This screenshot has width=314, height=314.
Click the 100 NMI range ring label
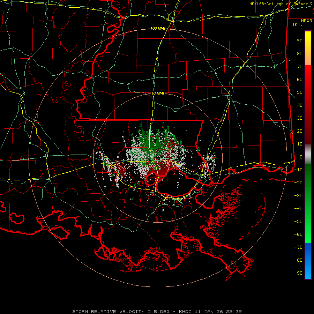click(x=158, y=29)
